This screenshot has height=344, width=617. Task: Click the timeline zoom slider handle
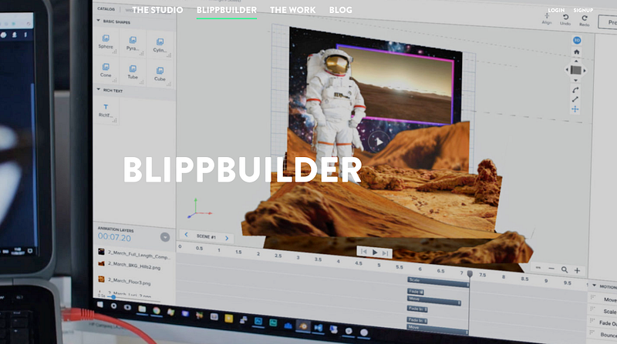point(113,297)
